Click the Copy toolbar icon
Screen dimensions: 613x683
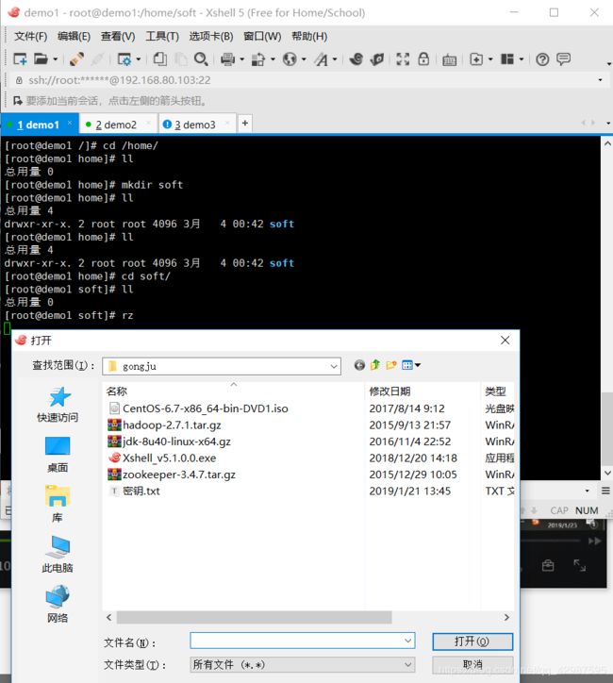click(x=159, y=58)
